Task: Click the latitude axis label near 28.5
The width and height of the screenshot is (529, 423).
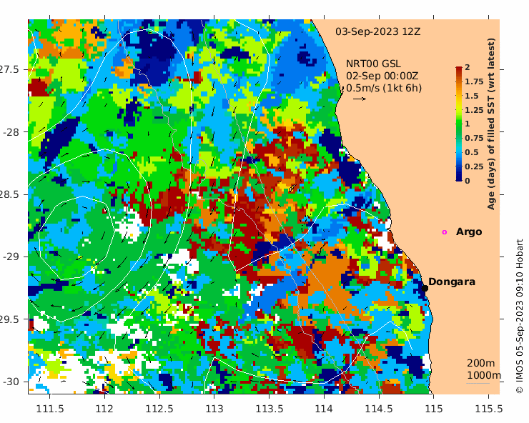Action: (9, 194)
